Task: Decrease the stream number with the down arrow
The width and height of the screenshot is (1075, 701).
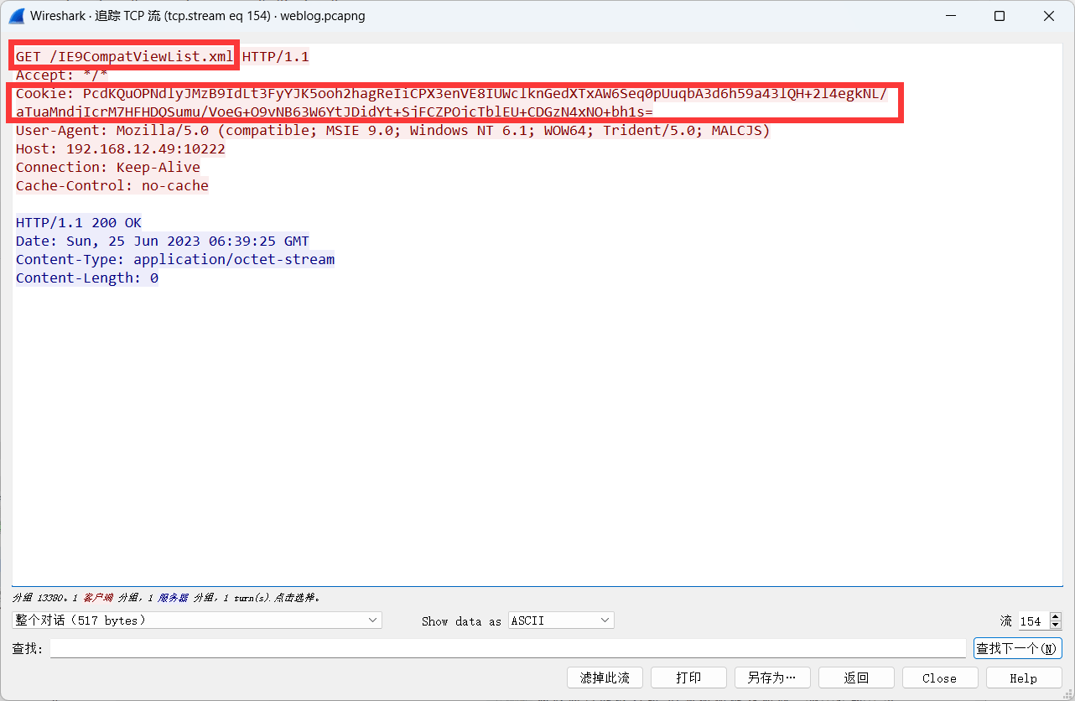Action: tap(1055, 626)
